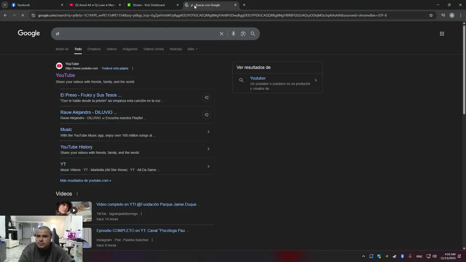View site information icon in address bar
466x262 pixels.
tap(33, 15)
